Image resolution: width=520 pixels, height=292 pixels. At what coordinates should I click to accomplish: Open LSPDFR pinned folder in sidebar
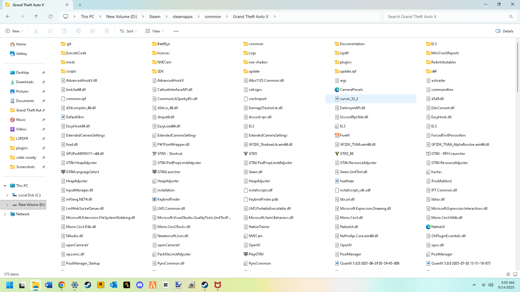click(x=22, y=139)
